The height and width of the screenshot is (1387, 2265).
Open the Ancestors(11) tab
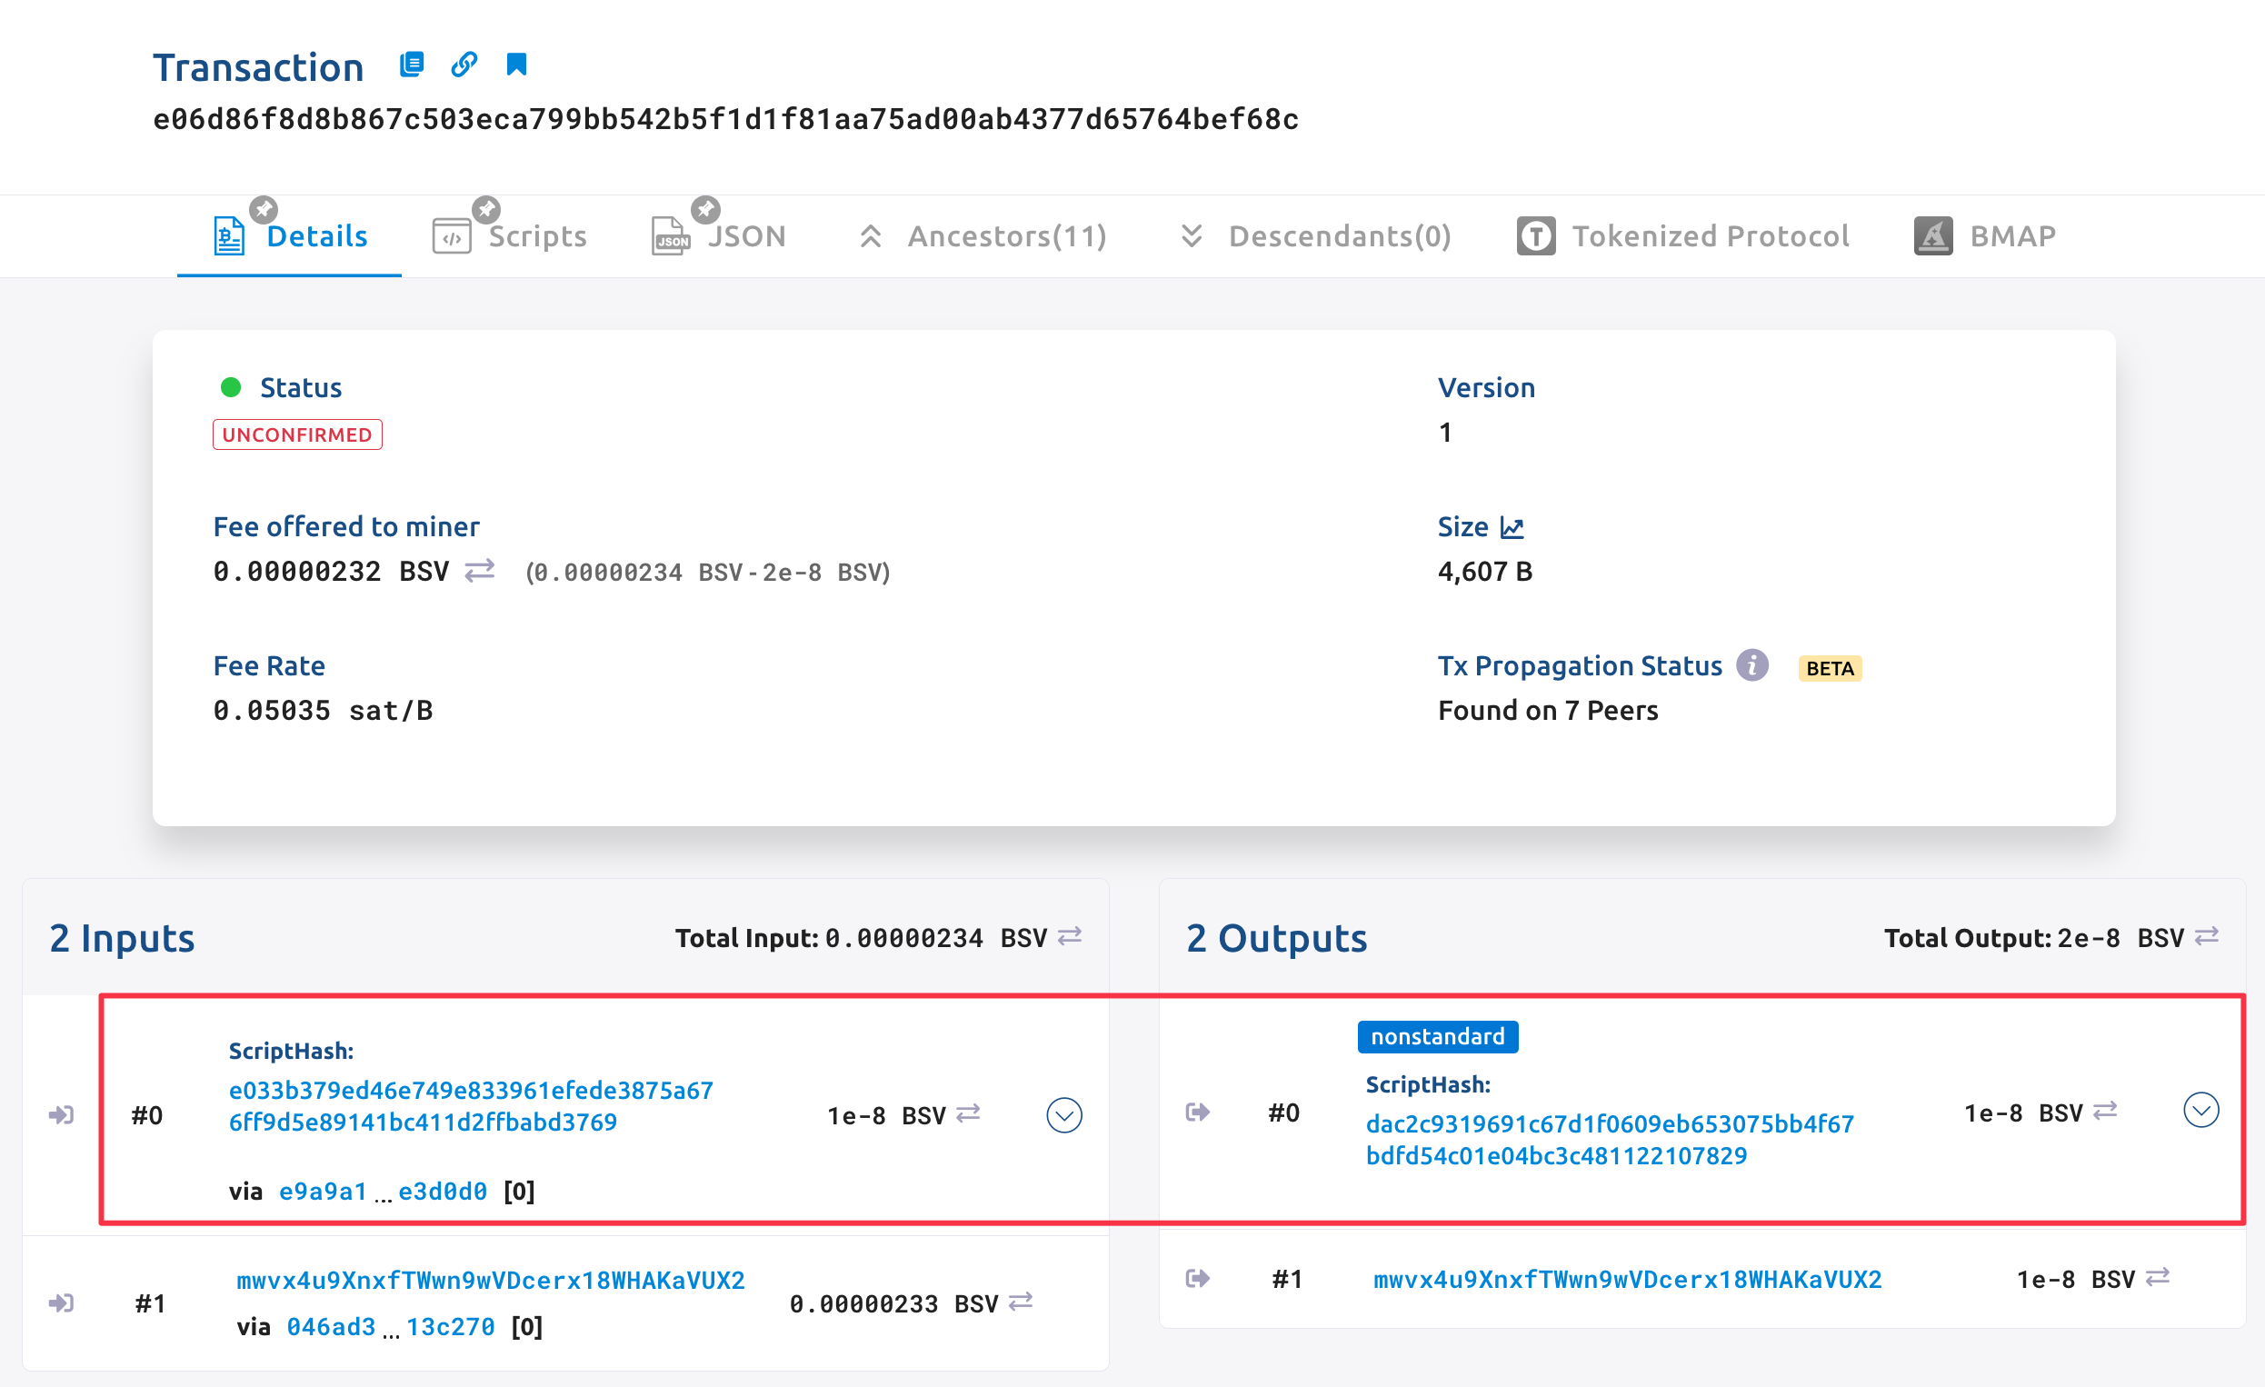pyautogui.click(x=983, y=236)
